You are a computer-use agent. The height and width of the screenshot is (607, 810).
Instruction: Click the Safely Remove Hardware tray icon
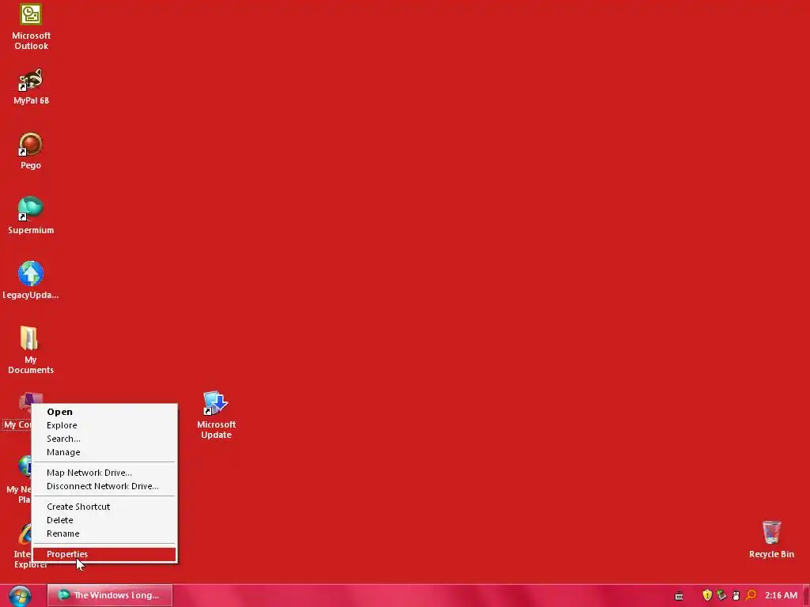721,595
